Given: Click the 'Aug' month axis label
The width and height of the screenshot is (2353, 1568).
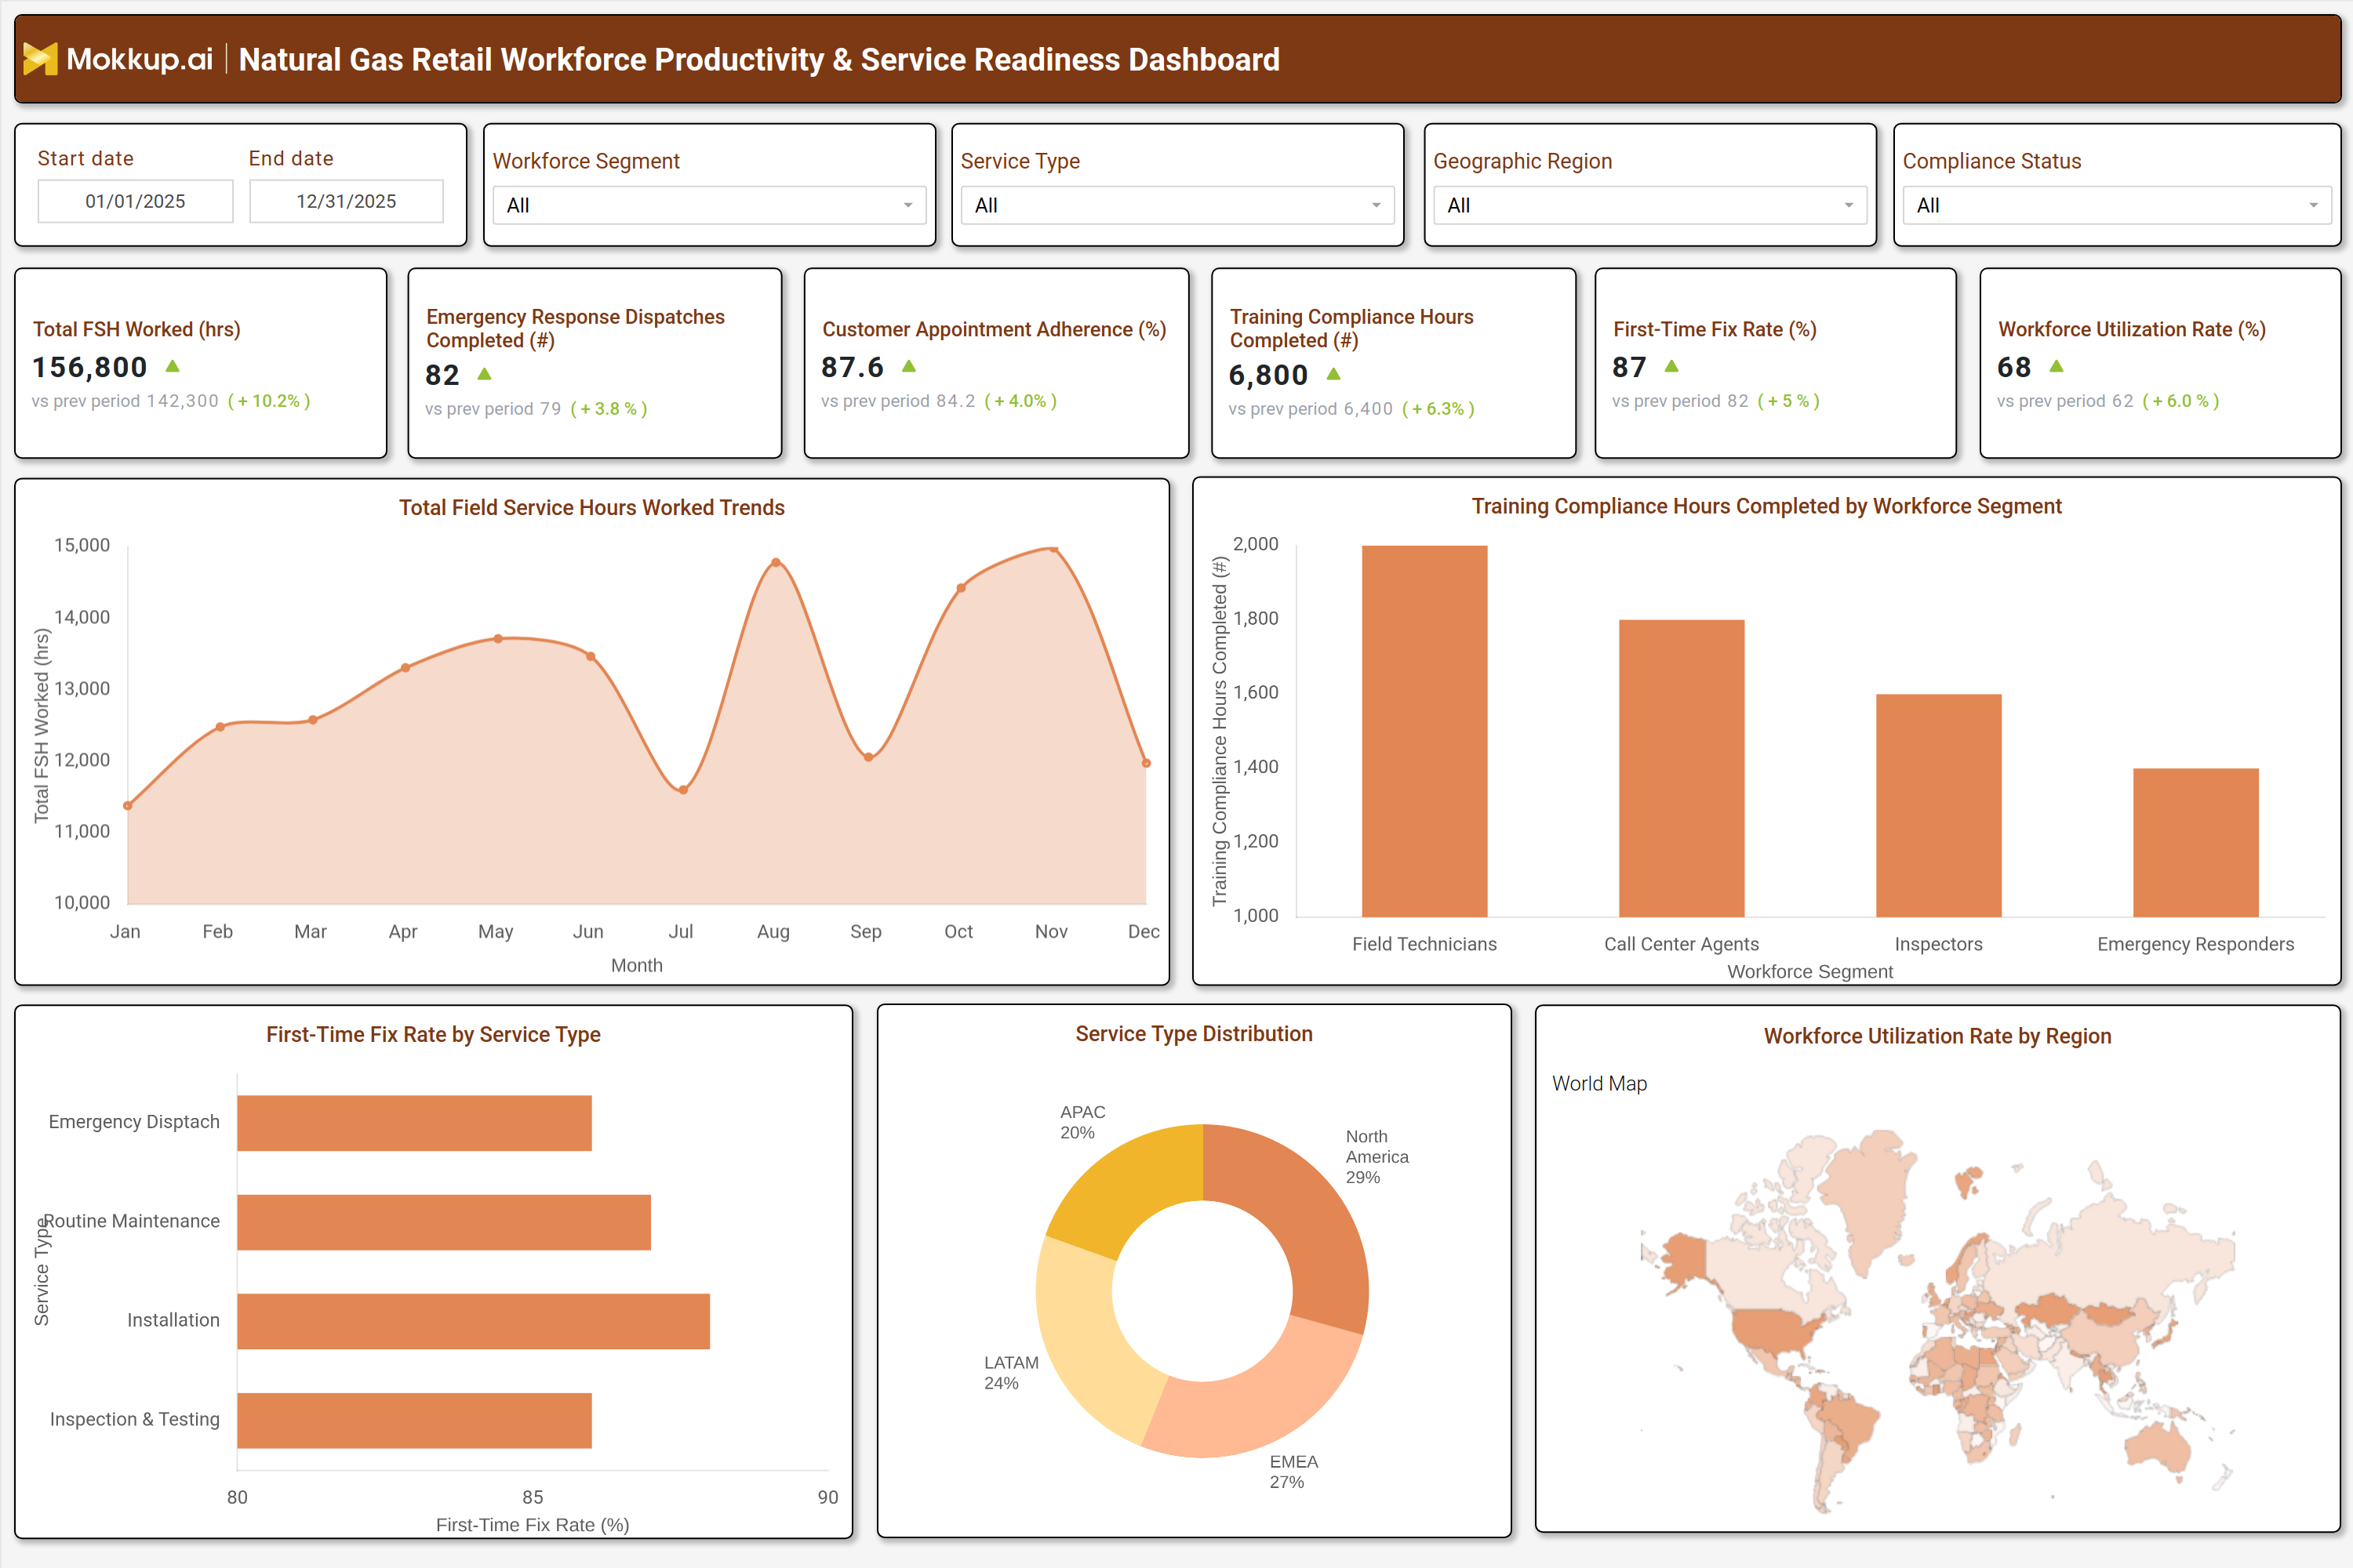Looking at the screenshot, I should (x=773, y=932).
